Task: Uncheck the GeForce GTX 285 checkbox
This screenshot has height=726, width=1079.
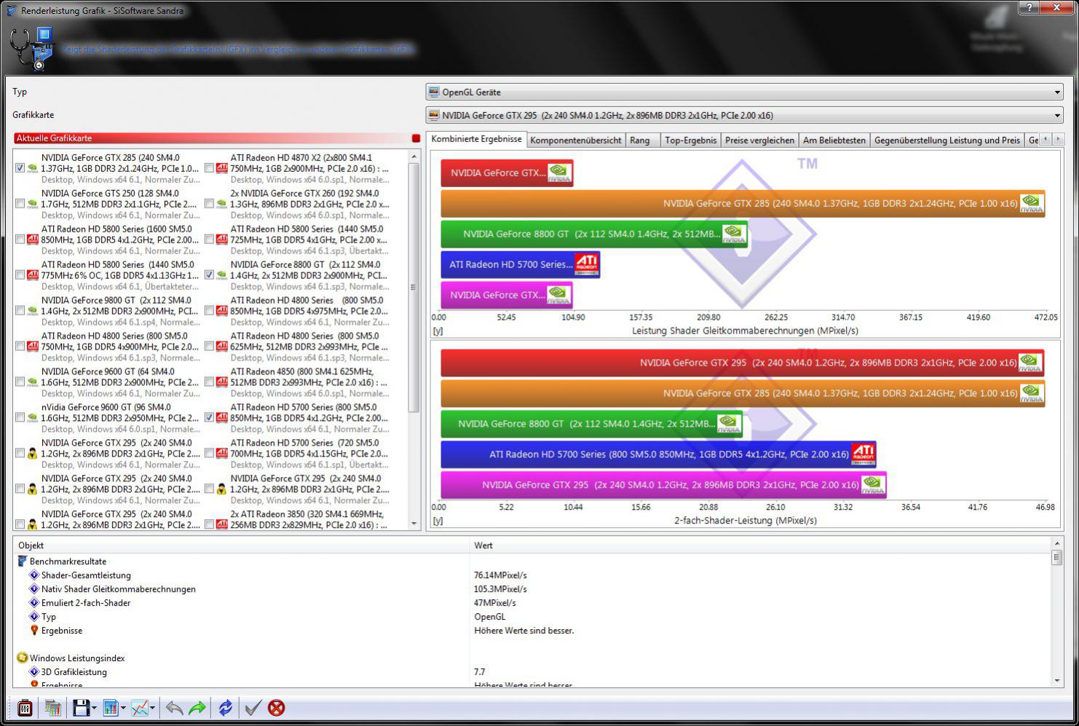Action: [20, 168]
